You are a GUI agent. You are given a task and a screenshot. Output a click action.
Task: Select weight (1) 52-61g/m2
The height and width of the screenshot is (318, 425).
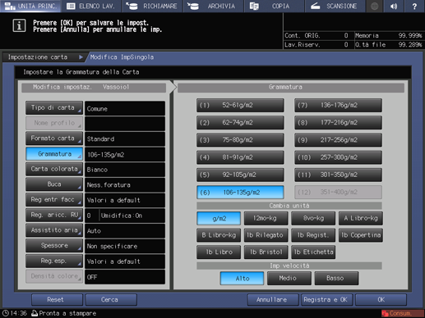[240, 106]
